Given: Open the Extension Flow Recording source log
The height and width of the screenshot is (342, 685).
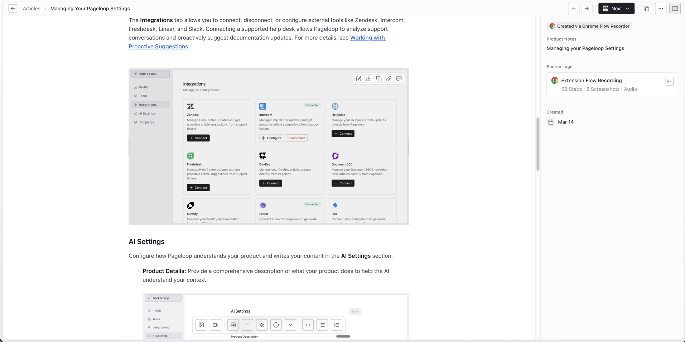Looking at the screenshot, I should 612,85.
